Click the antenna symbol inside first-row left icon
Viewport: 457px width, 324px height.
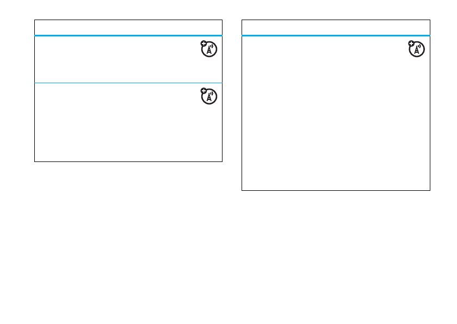(210, 50)
